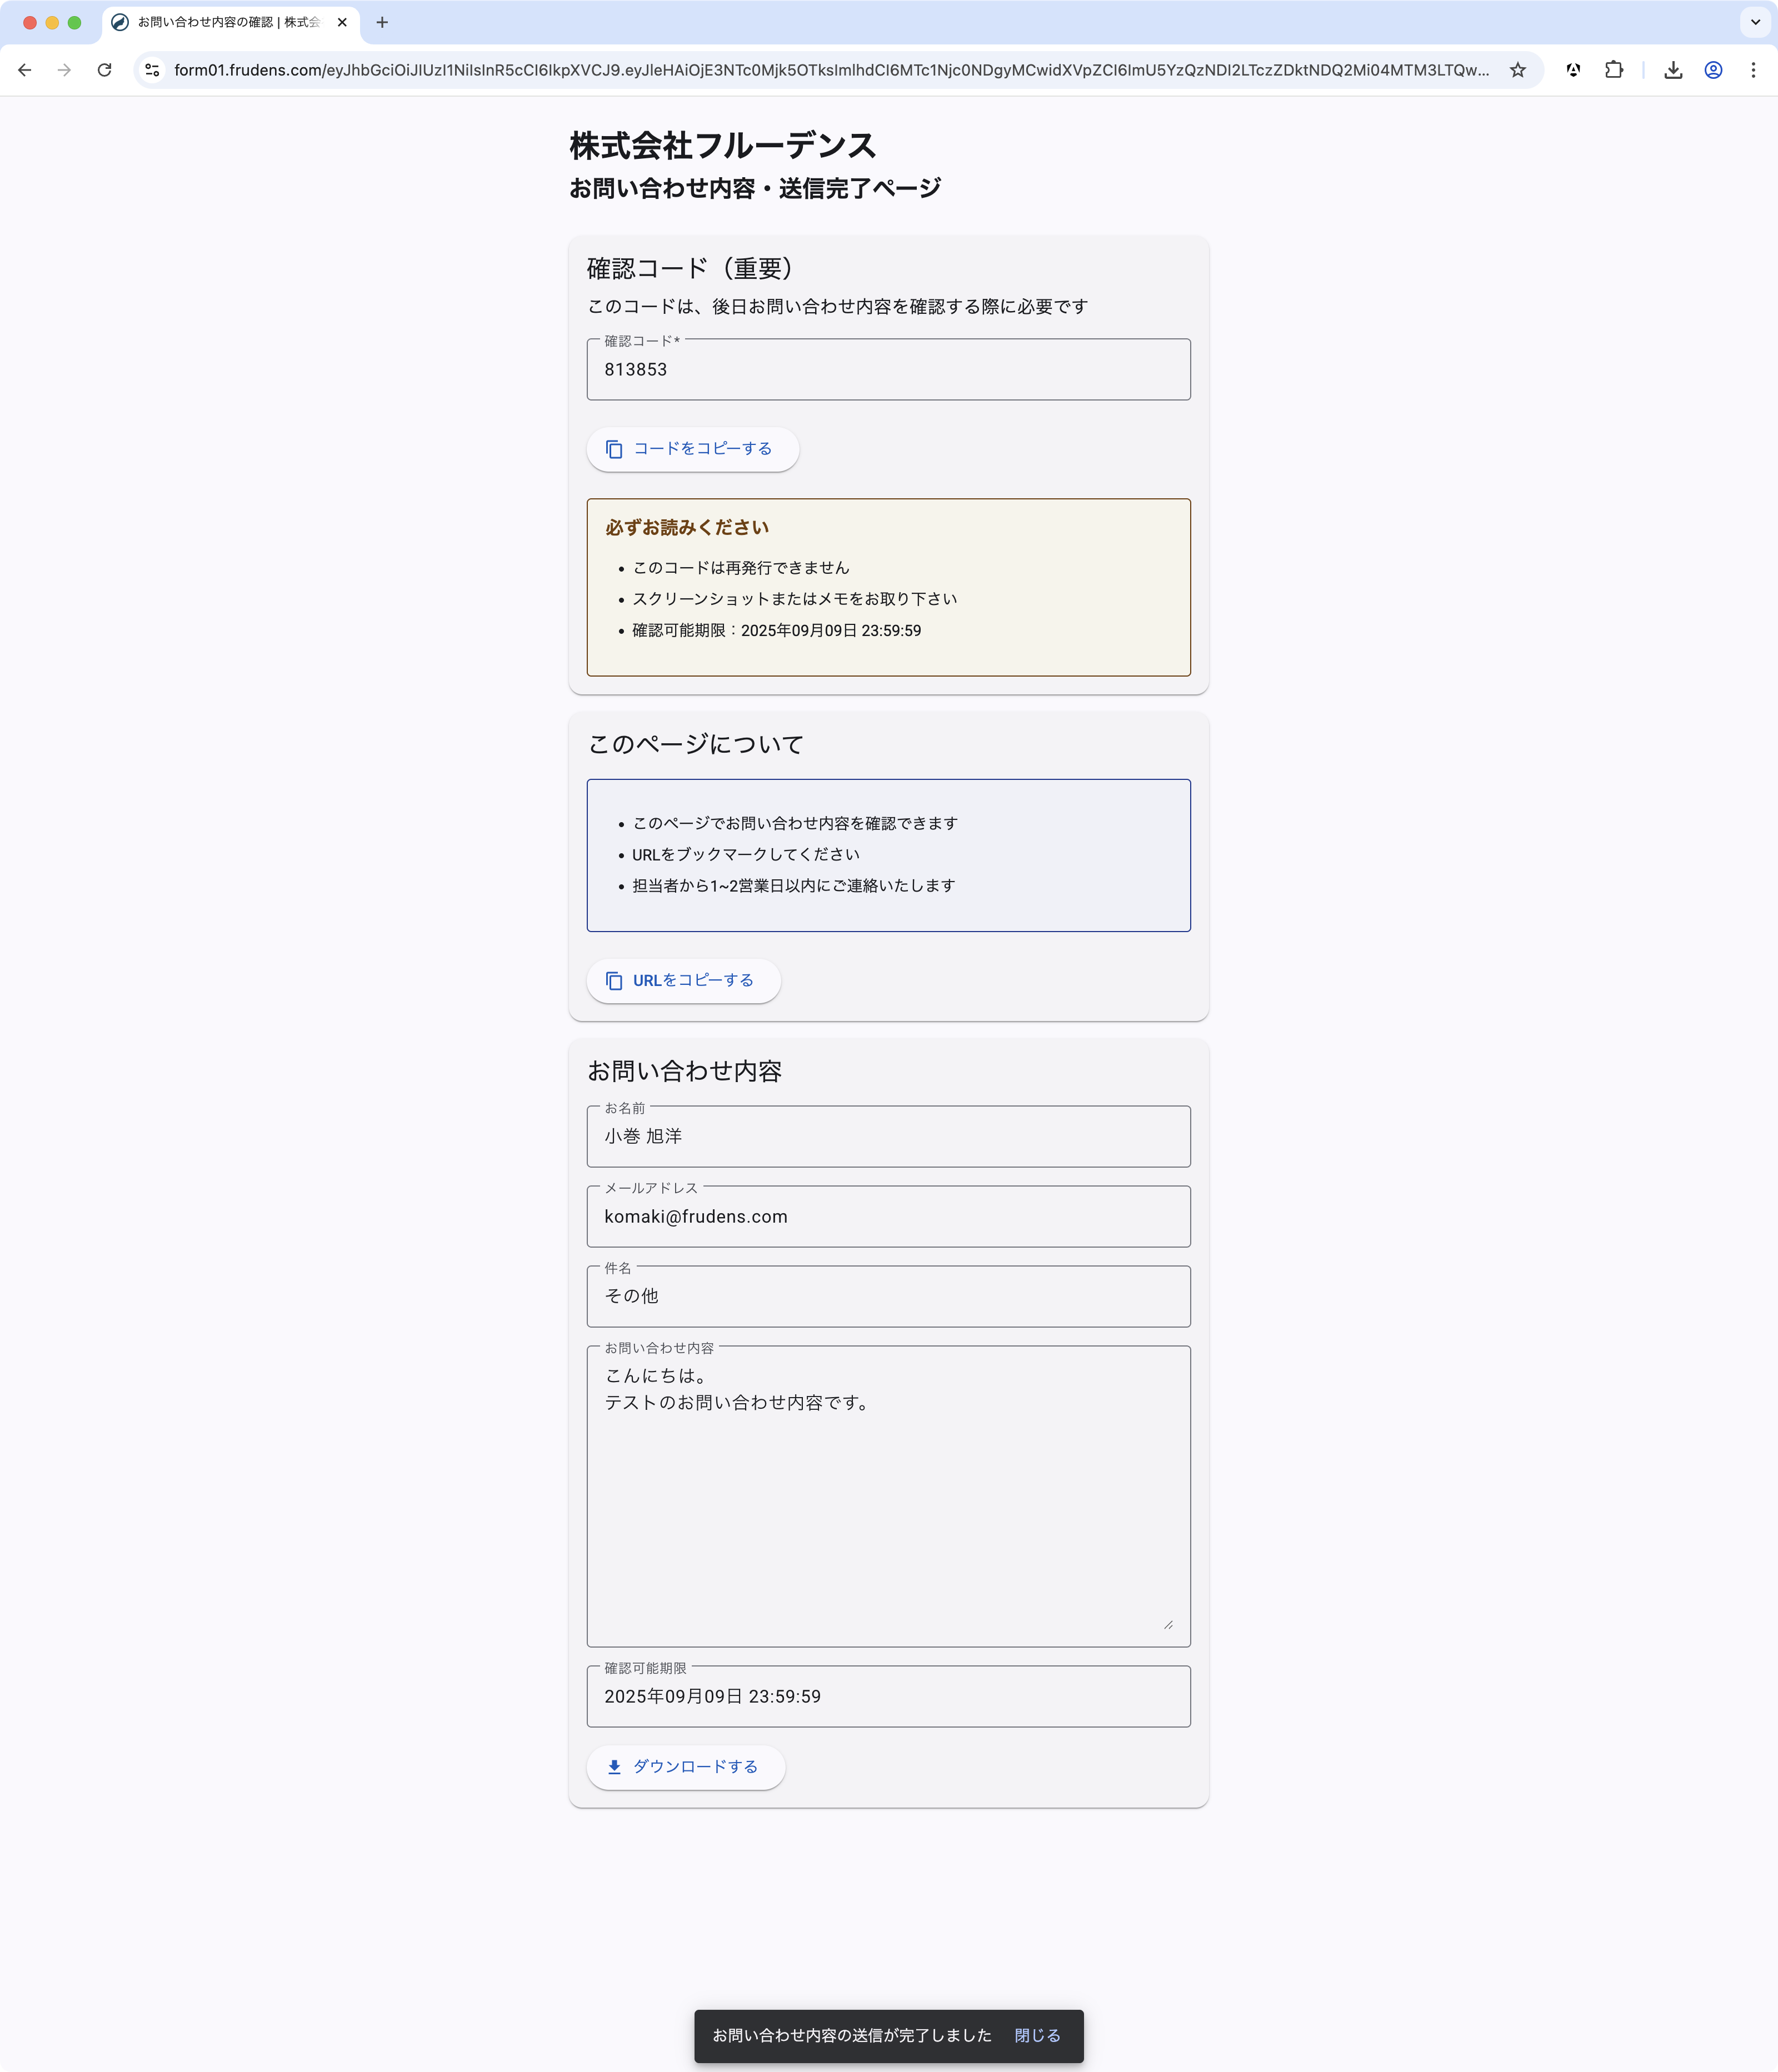Click the text area resize handle
1778x2072 pixels.
pyautogui.click(x=1168, y=1624)
